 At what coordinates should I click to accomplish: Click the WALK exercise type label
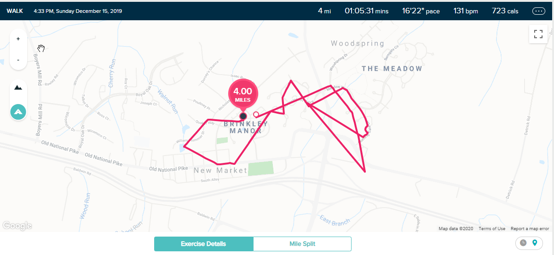[15, 11]
